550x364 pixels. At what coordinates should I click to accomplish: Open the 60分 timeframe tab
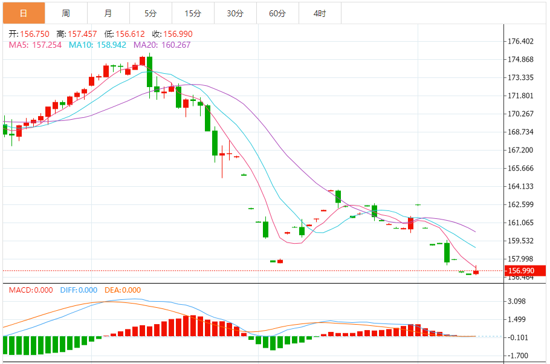point(278,13)
